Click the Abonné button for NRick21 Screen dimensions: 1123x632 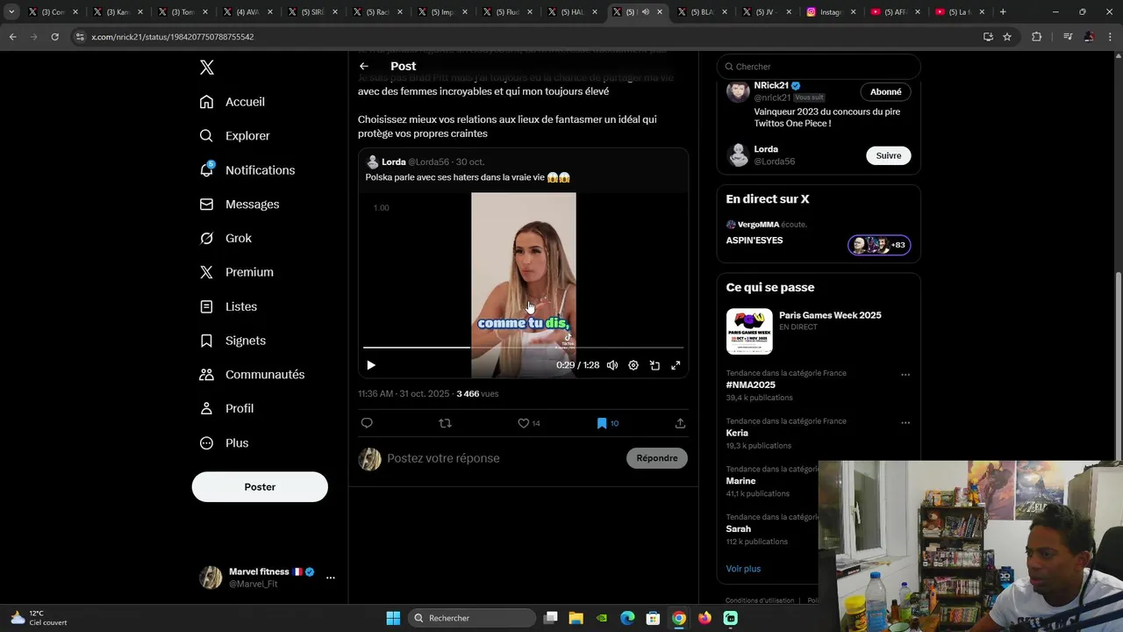885,92
